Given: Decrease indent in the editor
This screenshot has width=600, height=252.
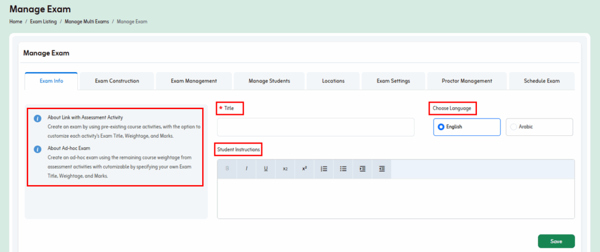Looking at the screenshot, I should [x=382, y=169].
